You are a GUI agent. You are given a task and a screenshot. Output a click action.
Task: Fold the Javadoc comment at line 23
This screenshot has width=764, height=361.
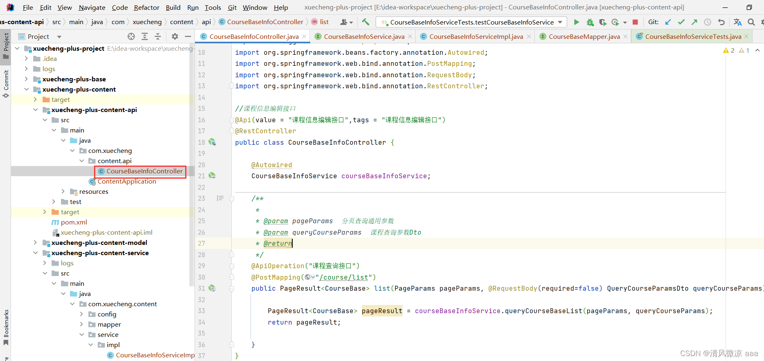(232, 199)
